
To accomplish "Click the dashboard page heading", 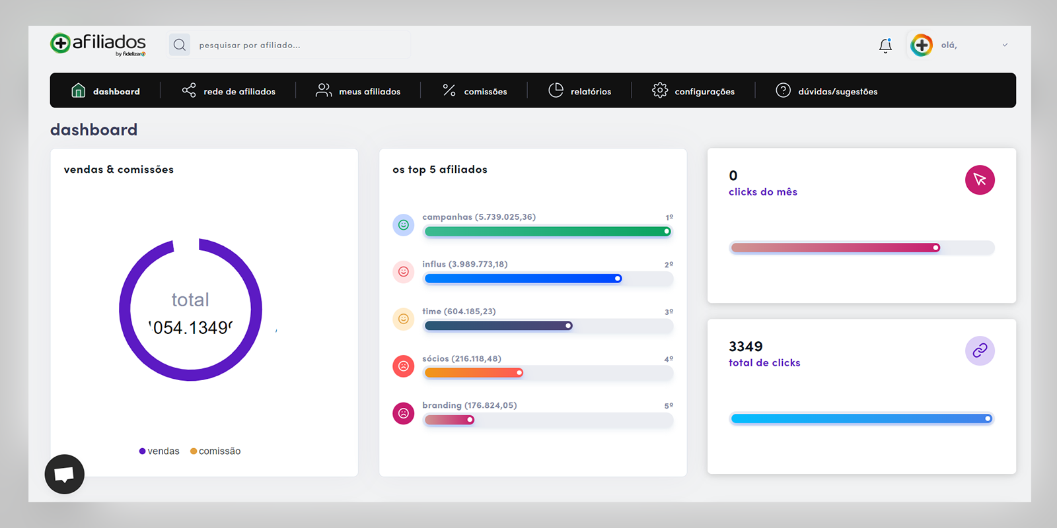I will pyautogui.click(x=94, y=129).
